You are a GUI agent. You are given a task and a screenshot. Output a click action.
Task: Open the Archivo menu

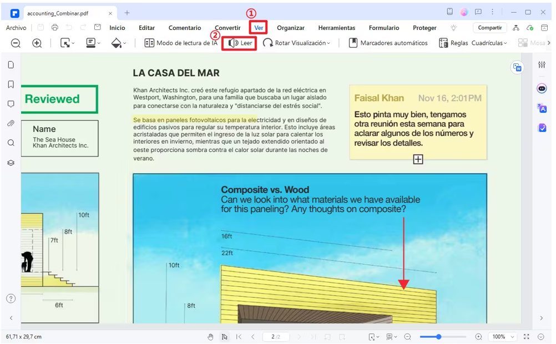pos(16,28)
